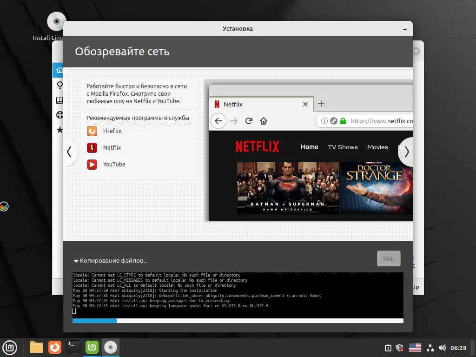Click the installation progress bar
The width and height of the screenshot is (476, 357).
click(x=238, y=321)
